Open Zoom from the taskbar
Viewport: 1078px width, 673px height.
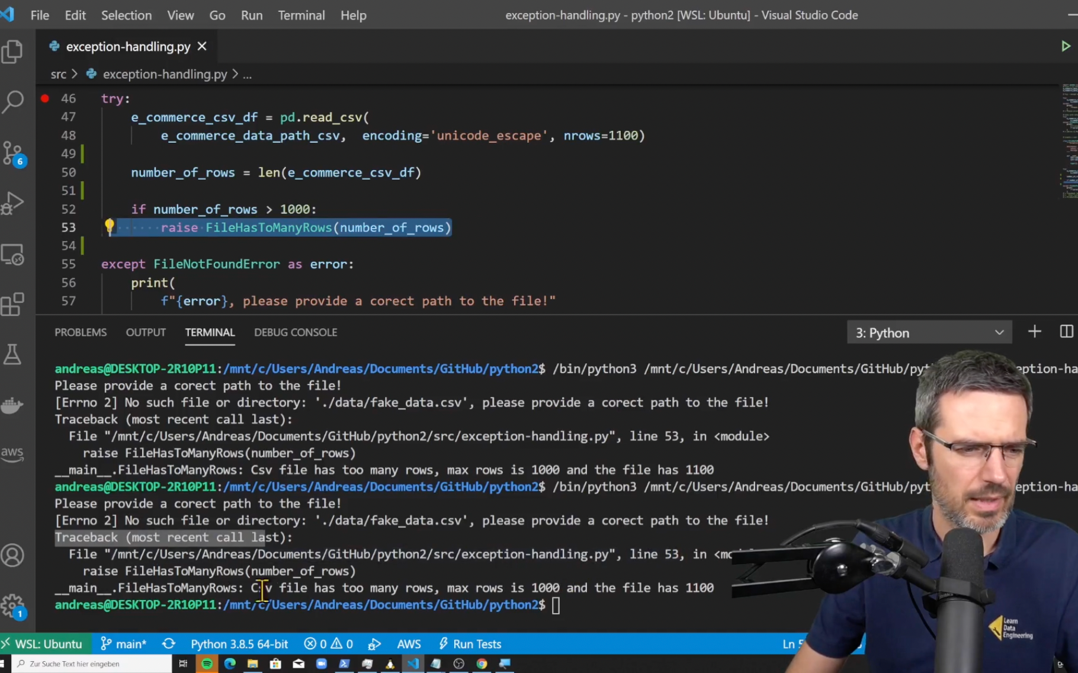pyautogui.click(x=321, y=664)
